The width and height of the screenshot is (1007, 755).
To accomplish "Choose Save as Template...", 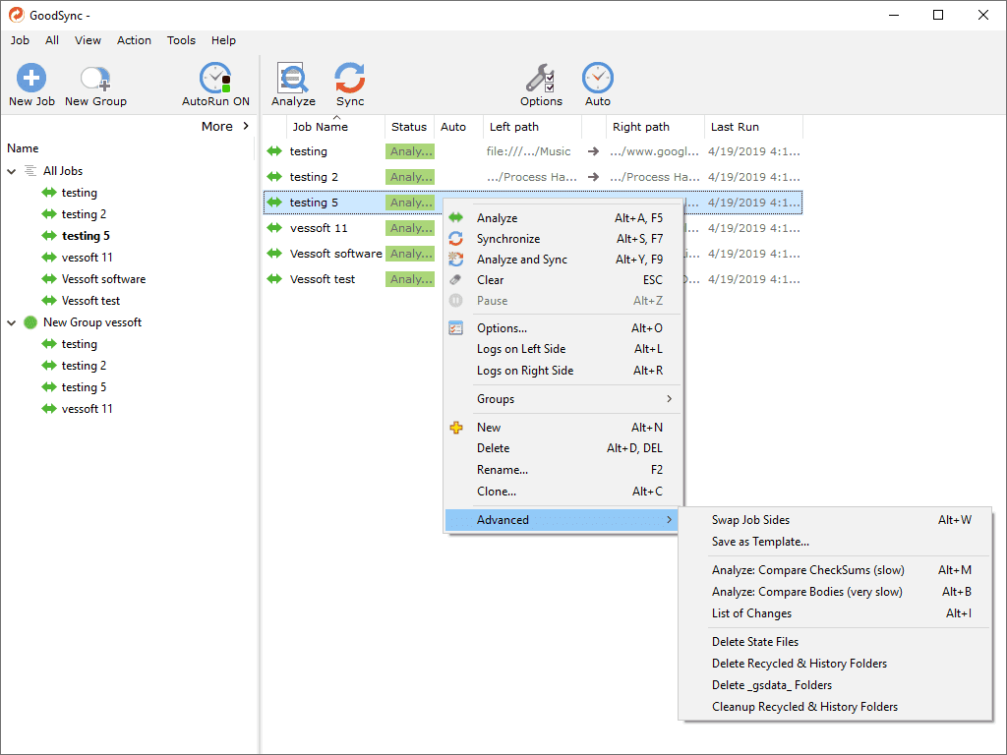I will coord(836,542).
